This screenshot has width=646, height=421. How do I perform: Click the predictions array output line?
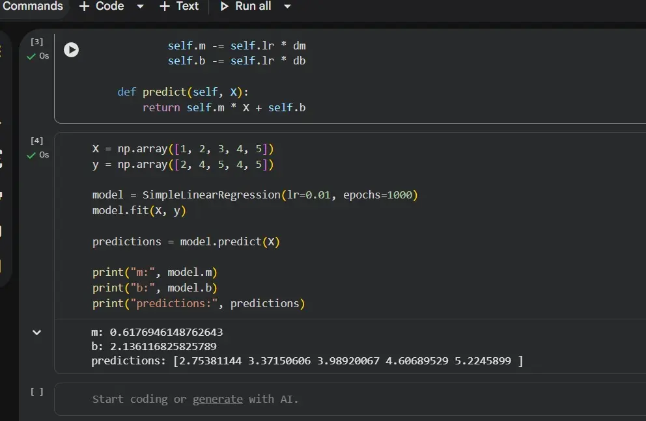(307, 361)
